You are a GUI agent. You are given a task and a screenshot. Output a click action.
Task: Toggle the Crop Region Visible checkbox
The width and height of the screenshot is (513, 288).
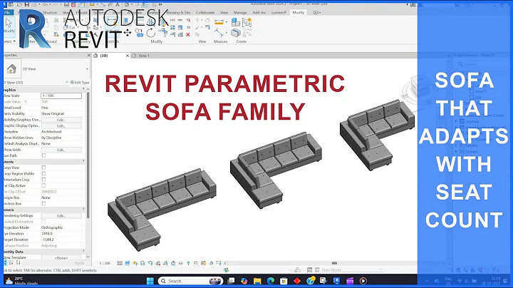pos(43,174)
